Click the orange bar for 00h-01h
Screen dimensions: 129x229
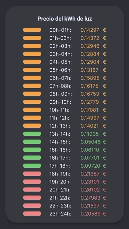tap(32, 30)
